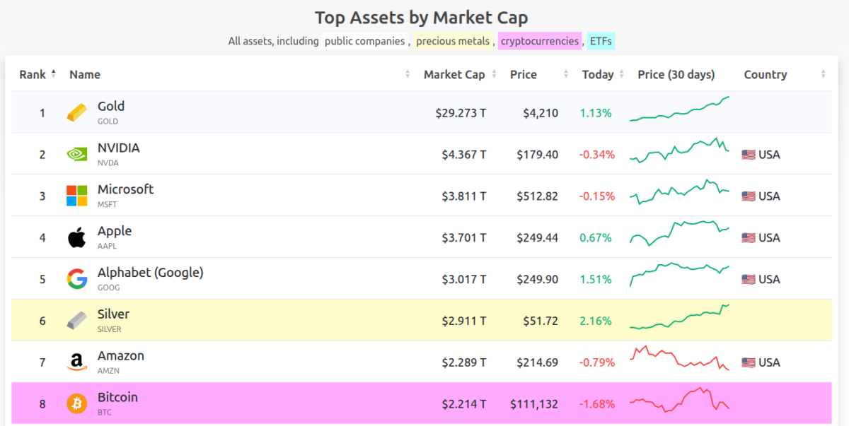
Task: Select the cryptocurrencies category tag
Action: click(539, 41)
